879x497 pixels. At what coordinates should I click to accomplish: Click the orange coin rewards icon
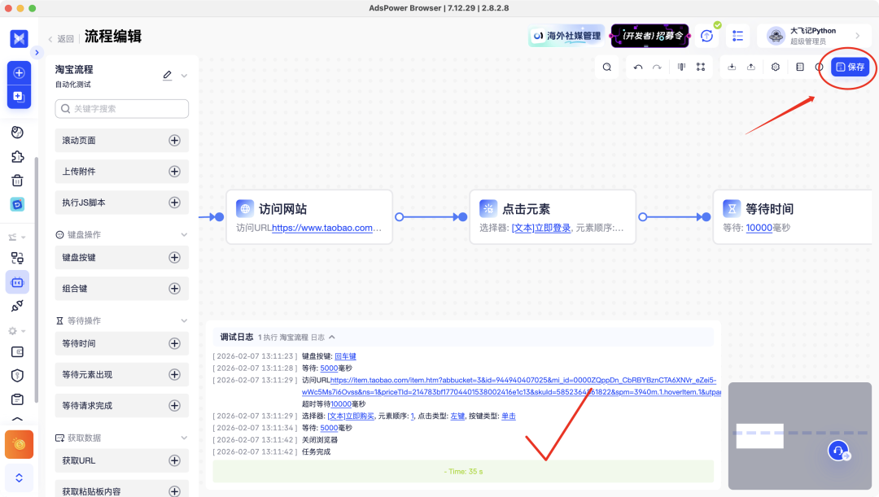[x=19, y=444]
